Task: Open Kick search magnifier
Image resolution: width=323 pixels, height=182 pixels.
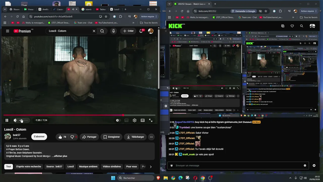Action: point(302,26)
